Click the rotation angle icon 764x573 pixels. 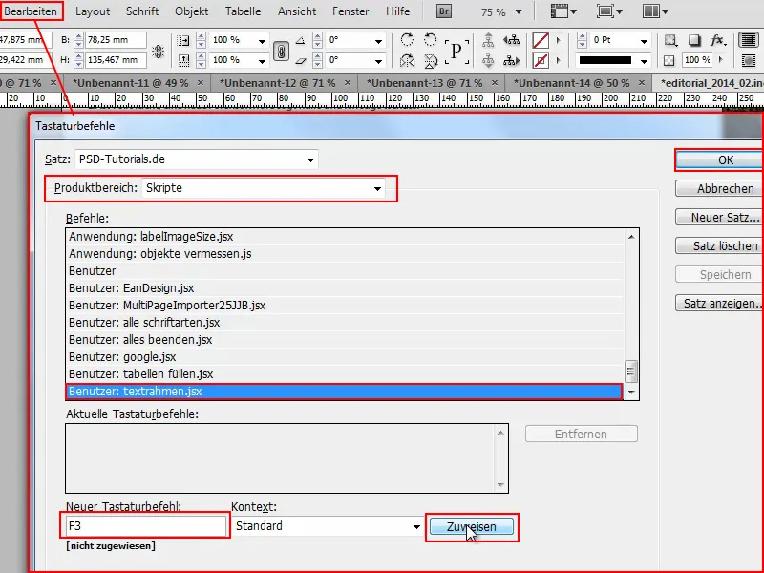(300, 40)
